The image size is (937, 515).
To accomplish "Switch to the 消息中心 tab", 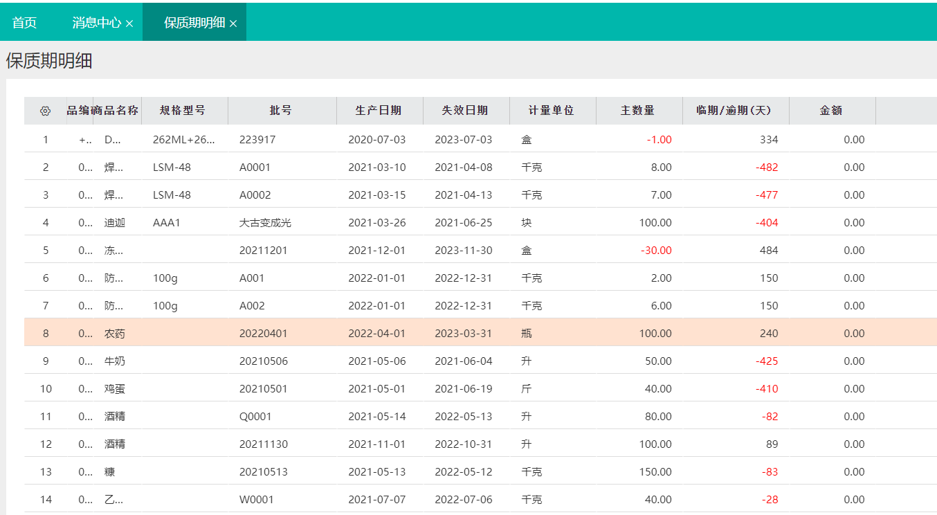I will pos(97,22).
